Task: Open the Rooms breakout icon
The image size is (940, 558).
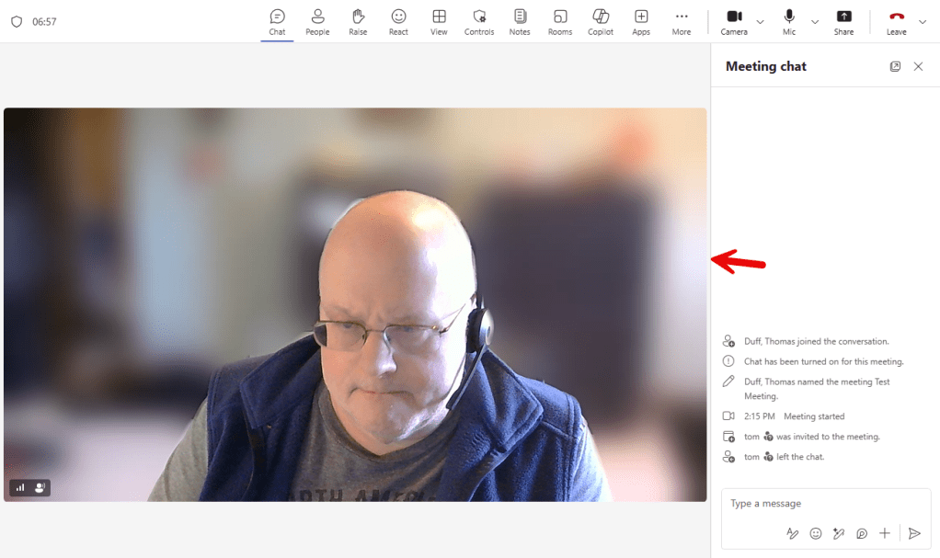Action: (x=560, y=21)
